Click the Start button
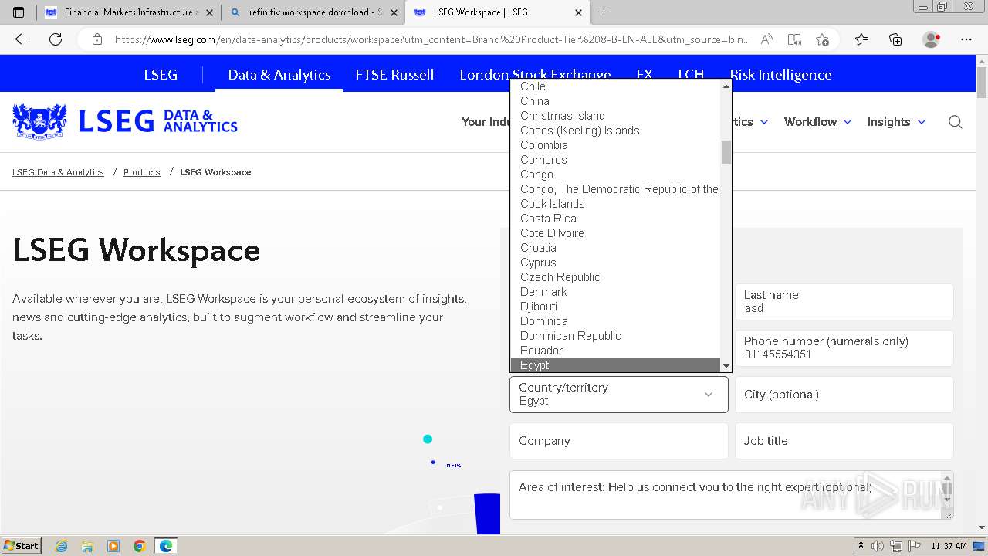988x556 pixels. (22, 546)
